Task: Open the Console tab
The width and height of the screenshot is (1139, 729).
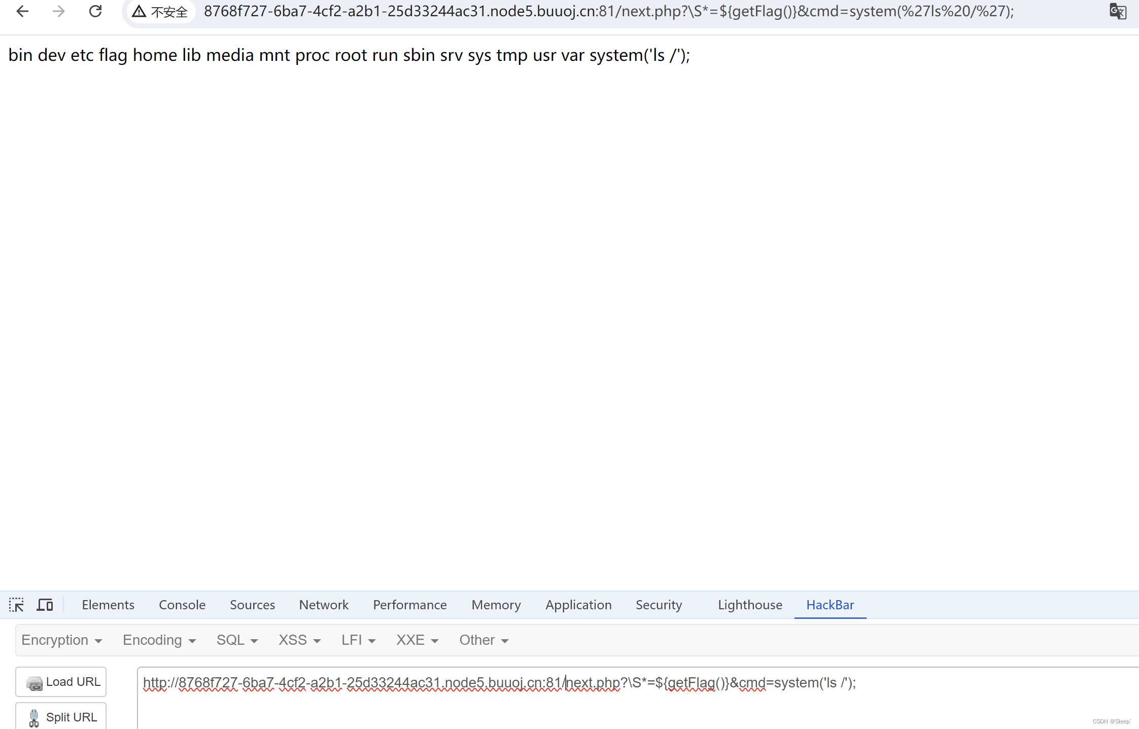Action: point(182,605)
